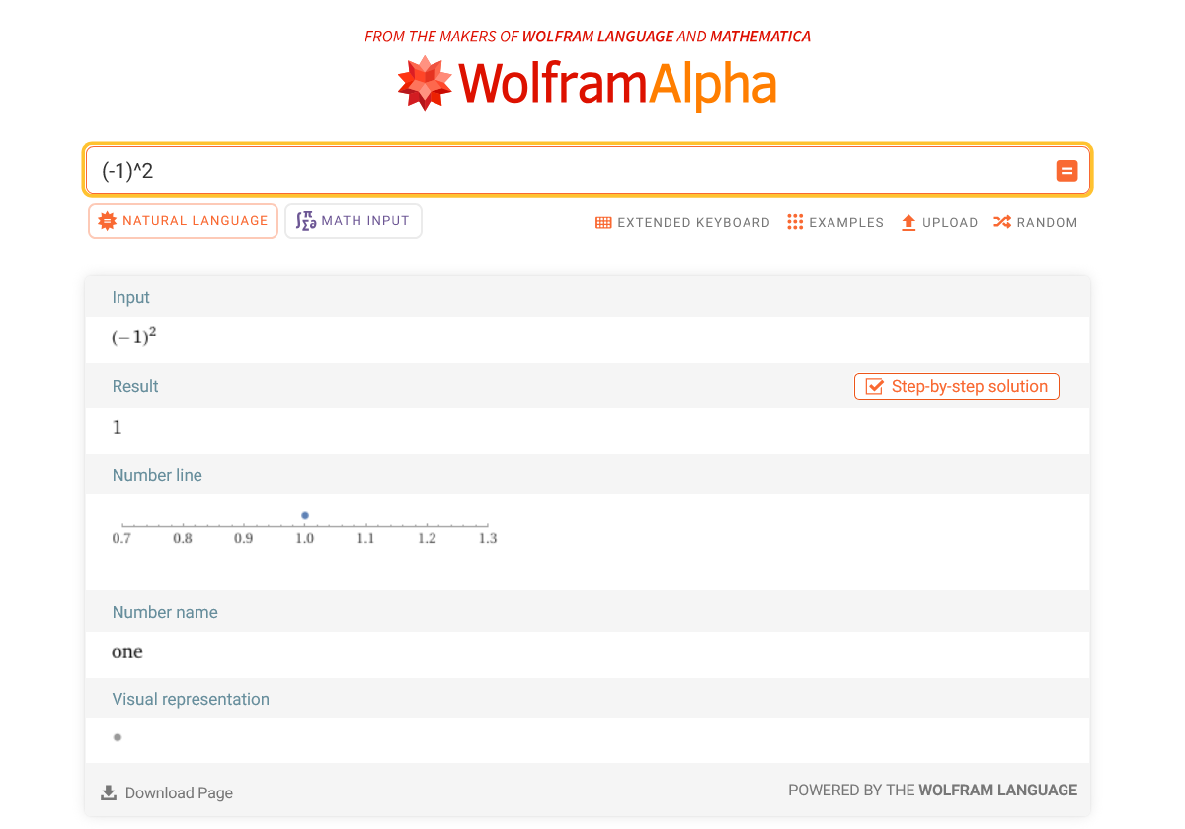Switch to Natural Language input mode
Image resolution: width=1185 pixels, height=829 pixels.
[183, 221]
